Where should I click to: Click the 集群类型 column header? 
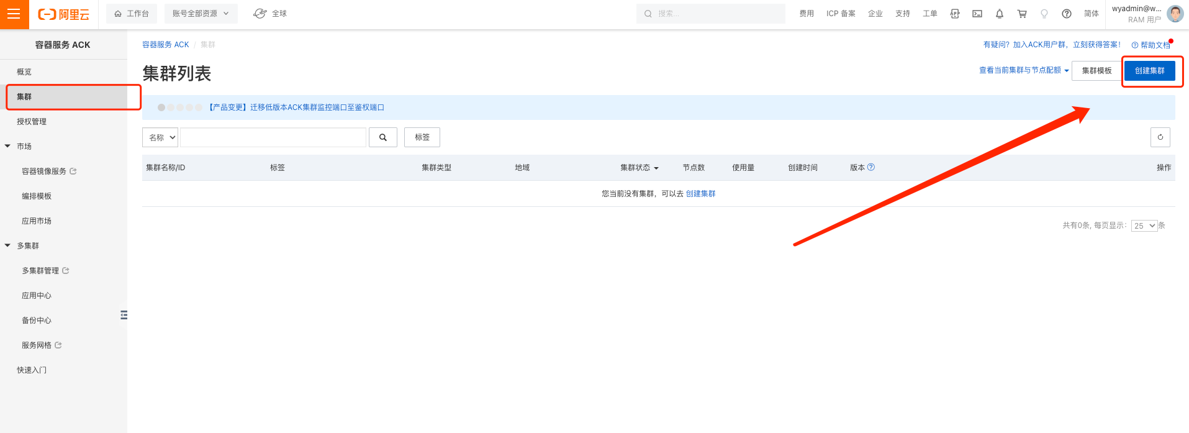click(436, 168)
